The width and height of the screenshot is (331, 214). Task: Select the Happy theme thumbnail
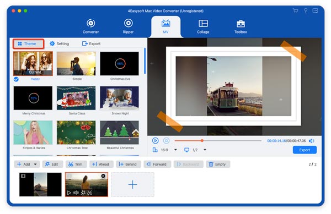click(33, 63)
